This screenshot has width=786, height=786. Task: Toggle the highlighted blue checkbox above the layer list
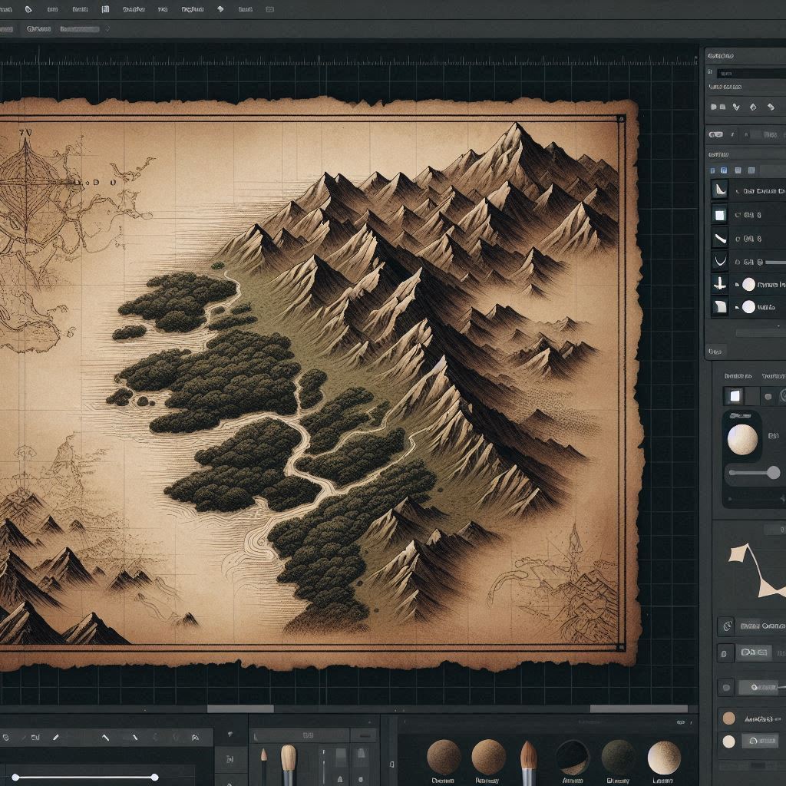tap(724, 170)
